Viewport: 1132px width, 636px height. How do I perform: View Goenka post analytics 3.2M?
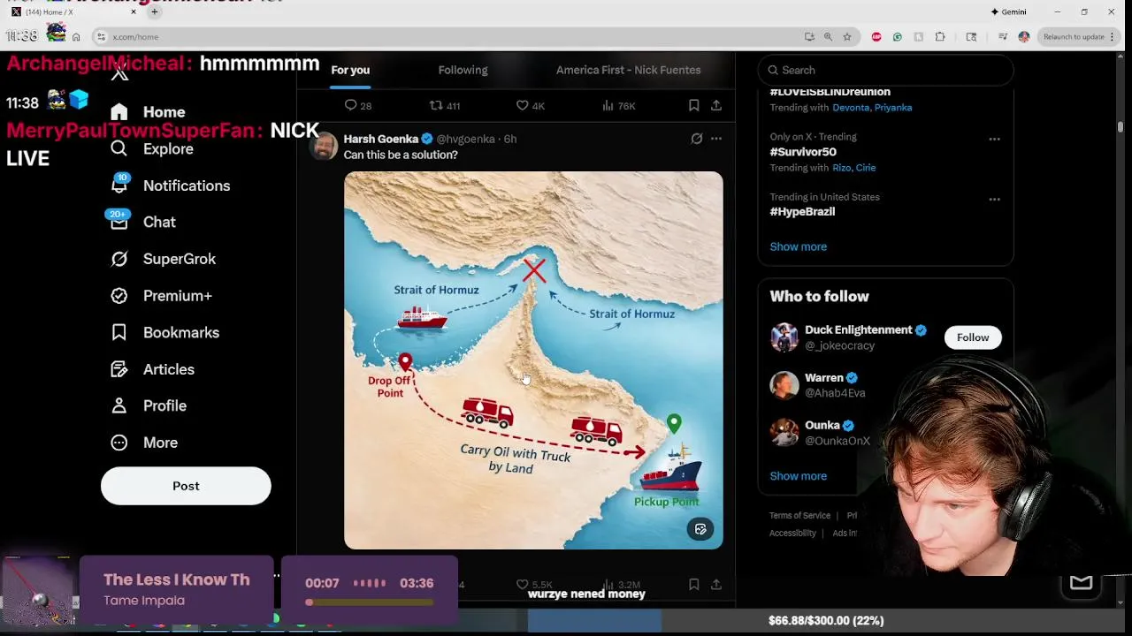coord(622,585)
